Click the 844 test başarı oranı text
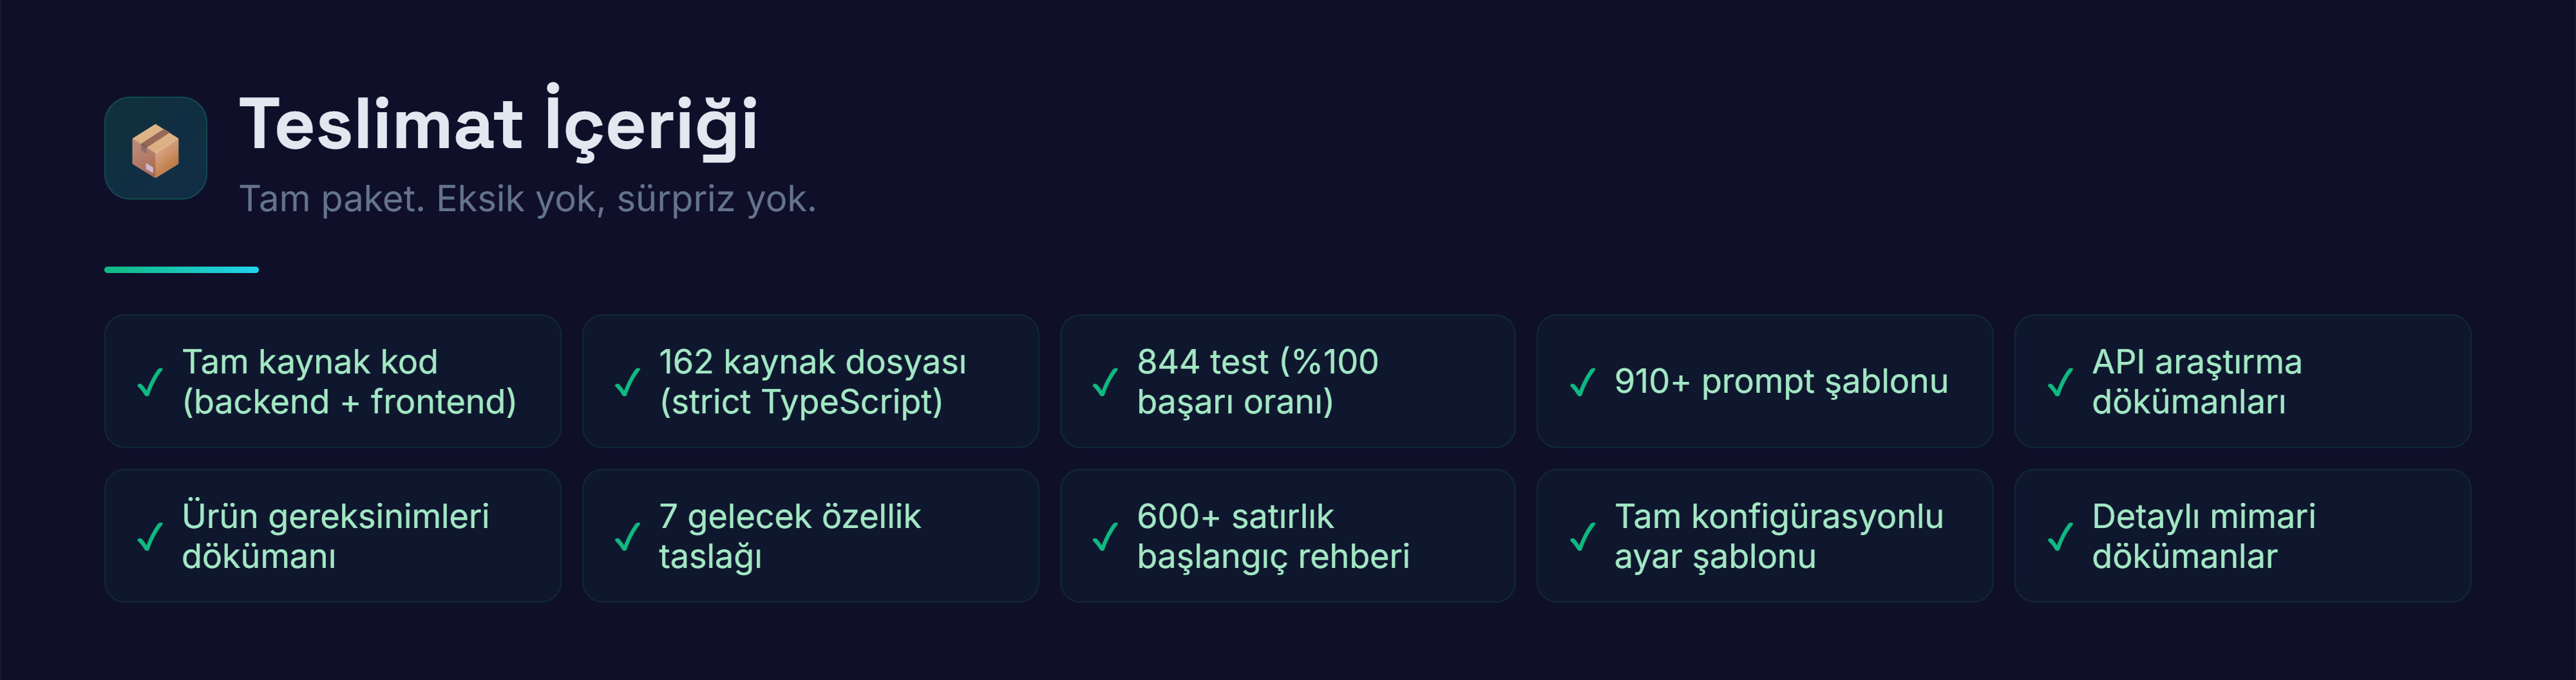 pyautogui.click(x=1257, y=381)
